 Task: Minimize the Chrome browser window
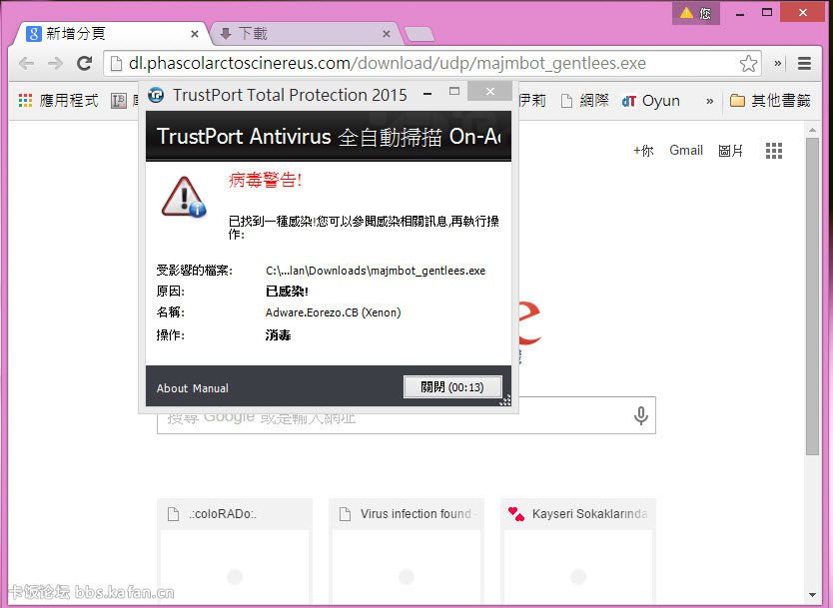739,13
